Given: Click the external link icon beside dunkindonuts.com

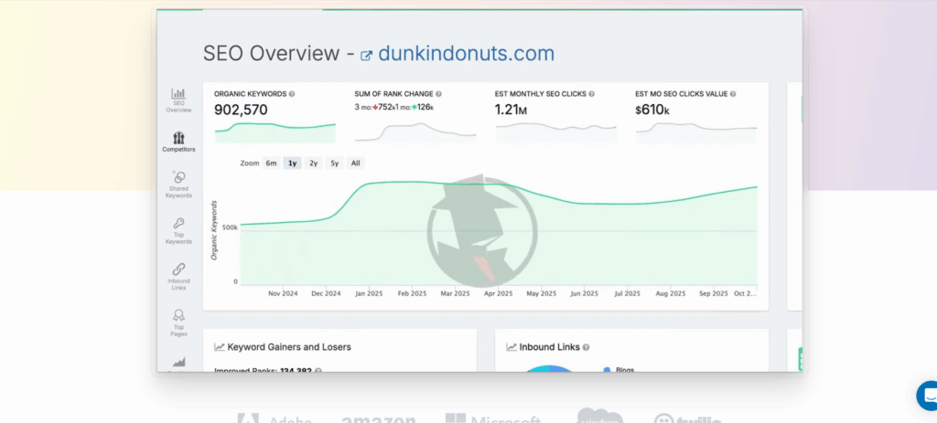Looking at the screenshot, I should (x=366, y=56).
